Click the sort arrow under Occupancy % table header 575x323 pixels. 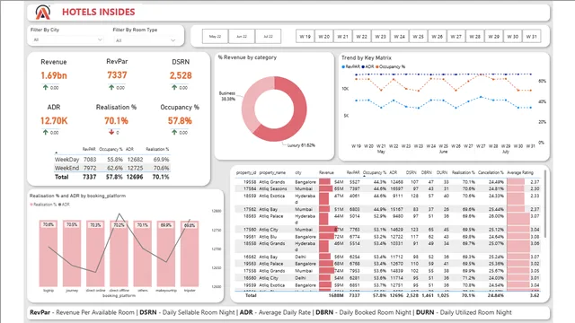364,176
